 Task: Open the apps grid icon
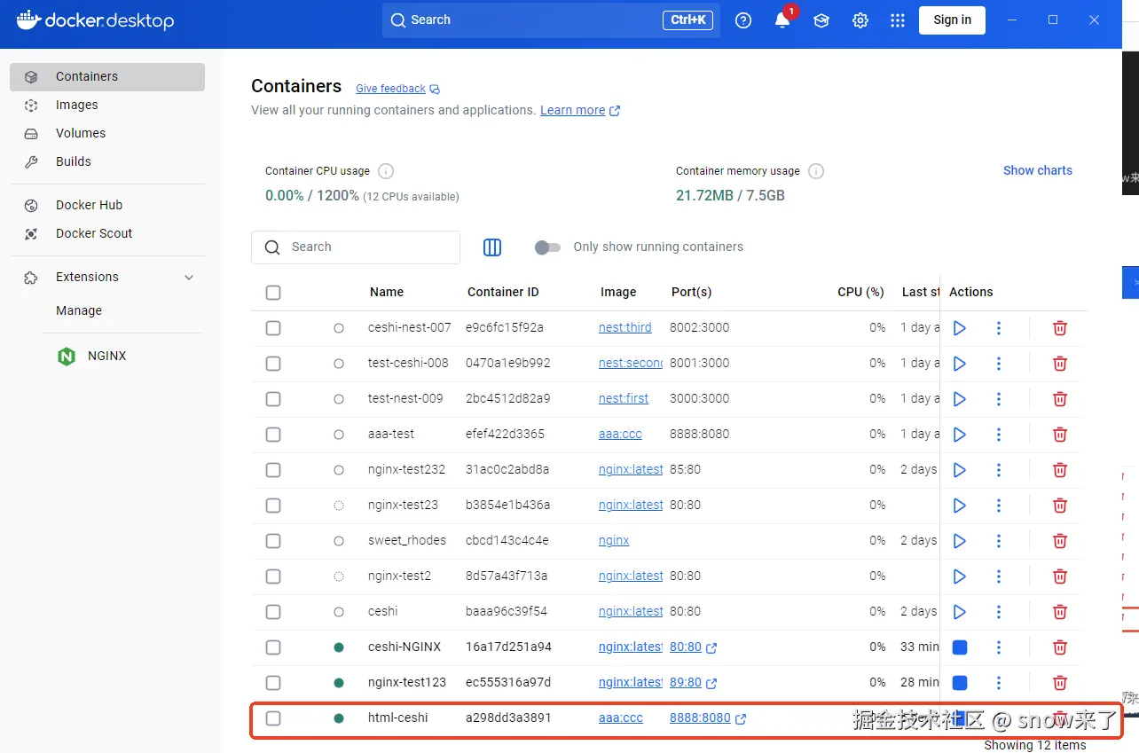pyautogui.click(x=898, y=20)
